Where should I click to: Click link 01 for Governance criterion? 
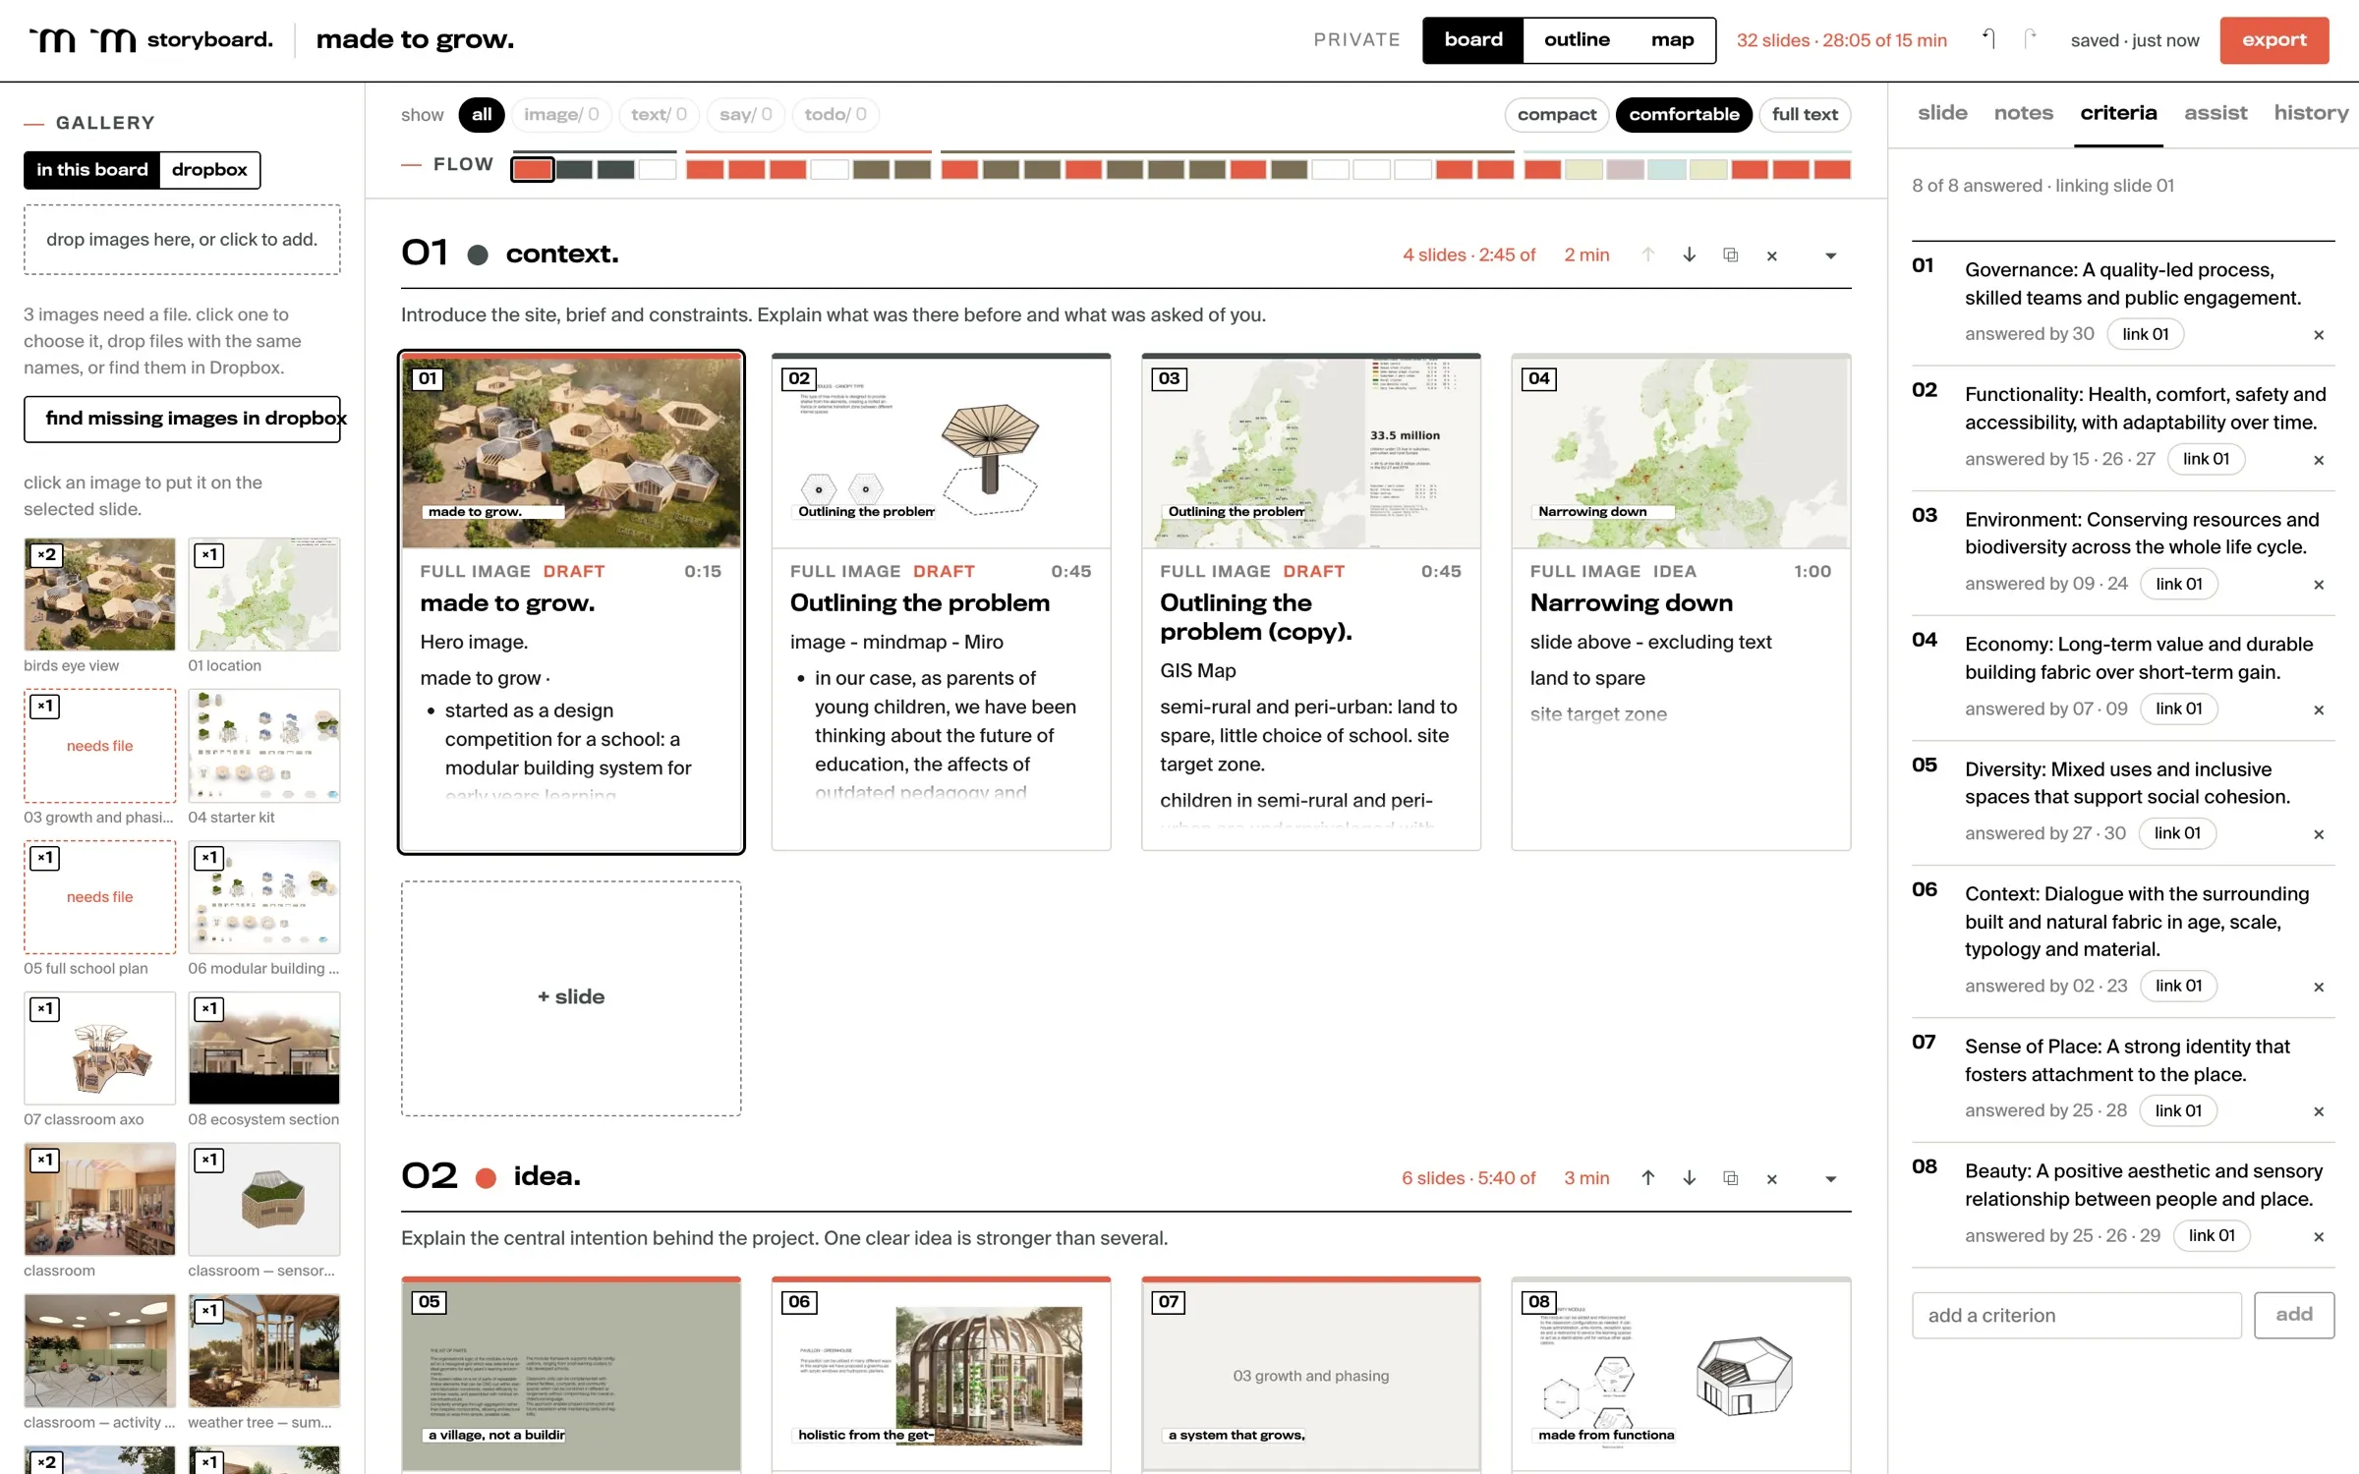tap(2145, 334)
